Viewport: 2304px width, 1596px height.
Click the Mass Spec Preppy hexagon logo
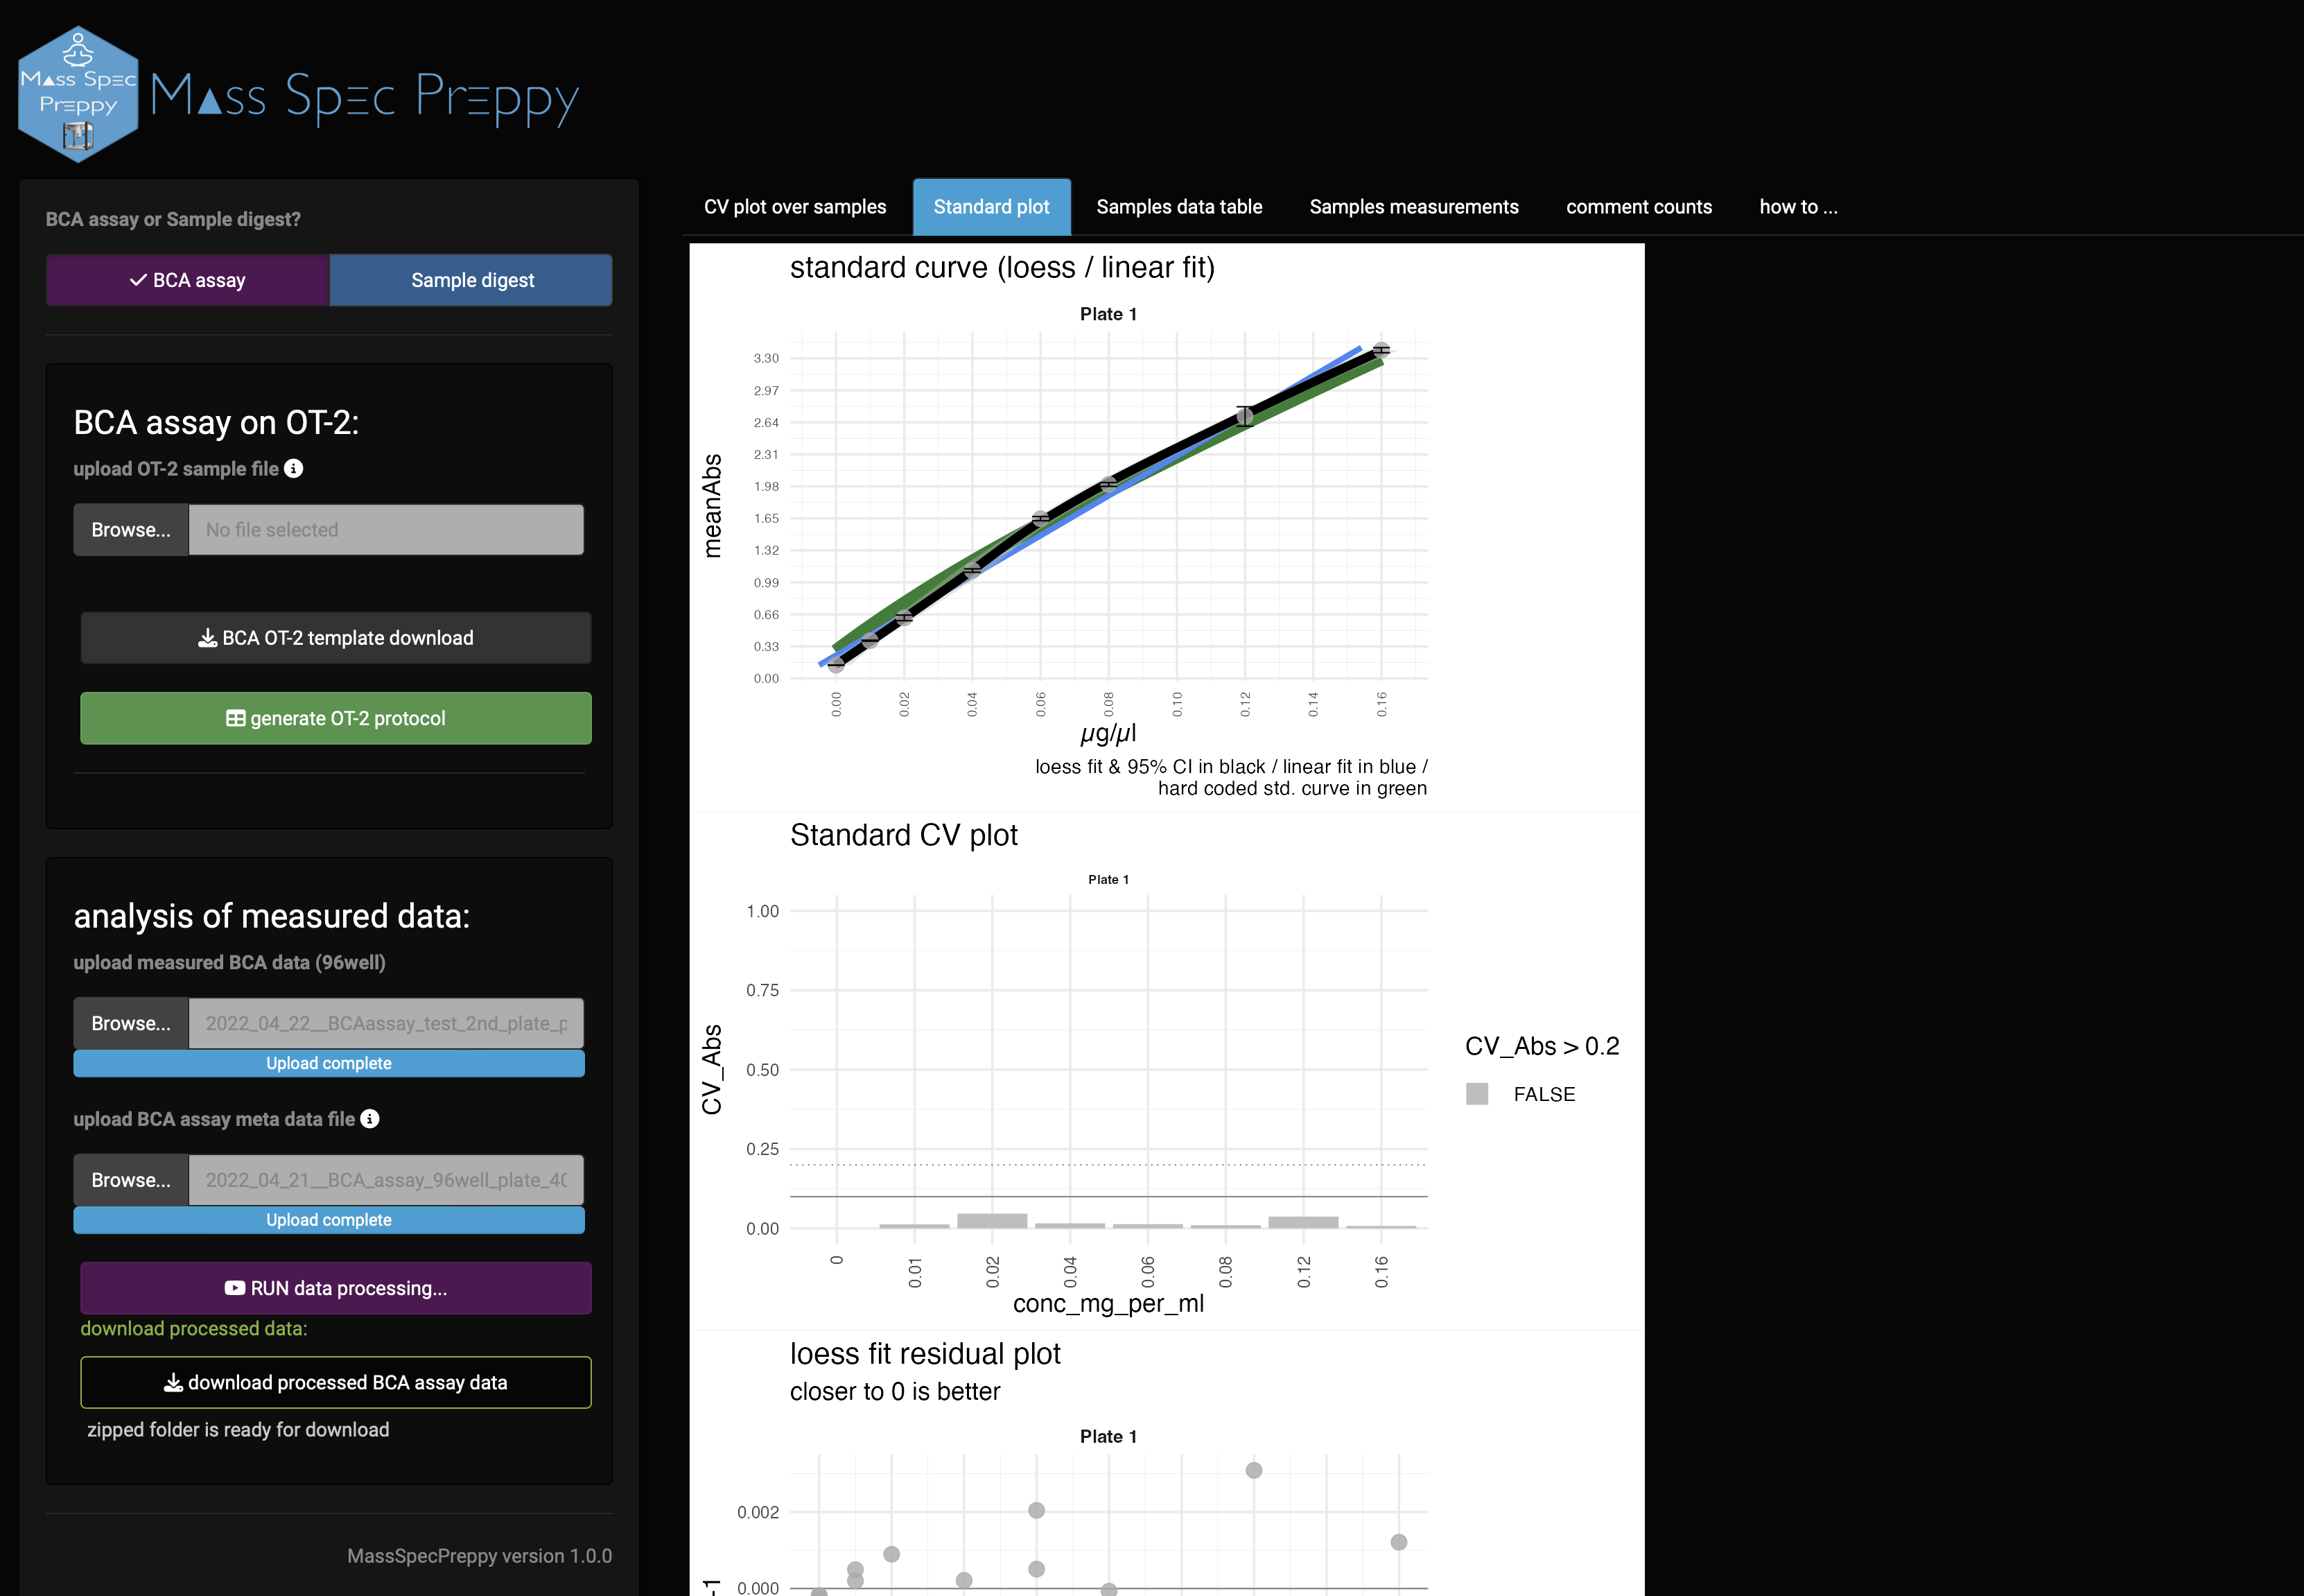(78, 95)
